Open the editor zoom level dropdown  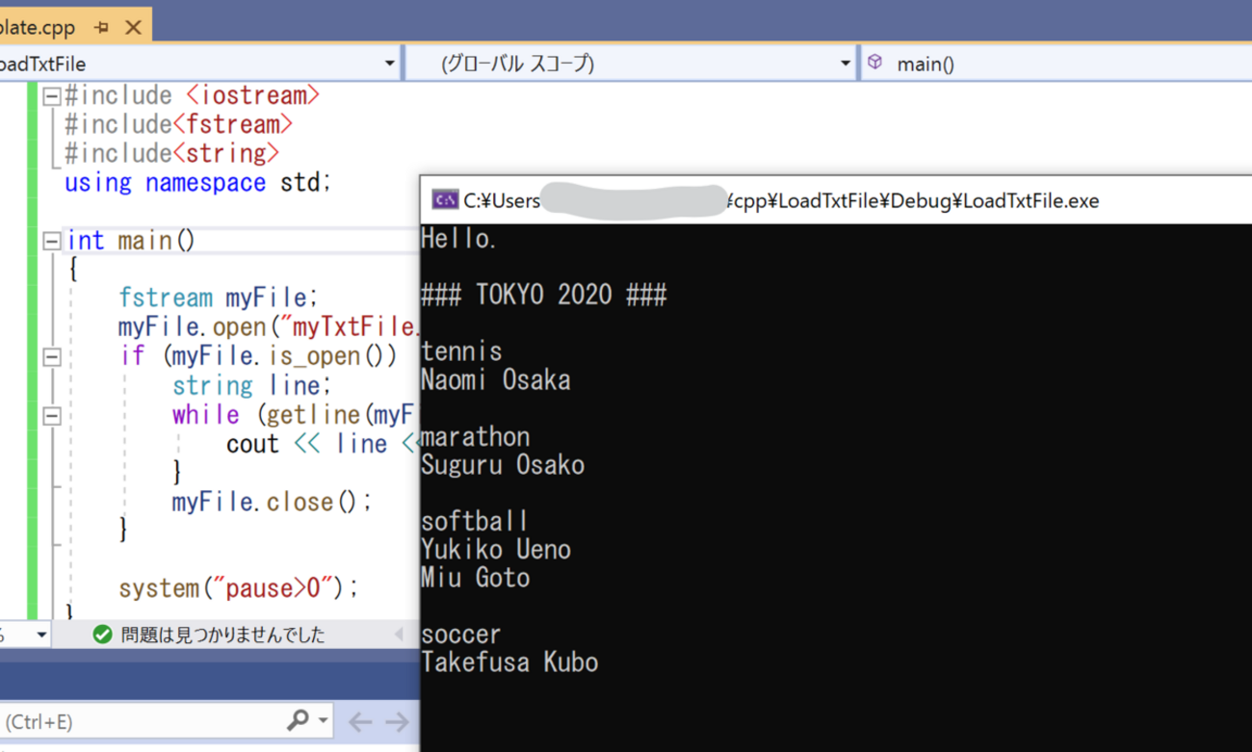click(40, 635)
